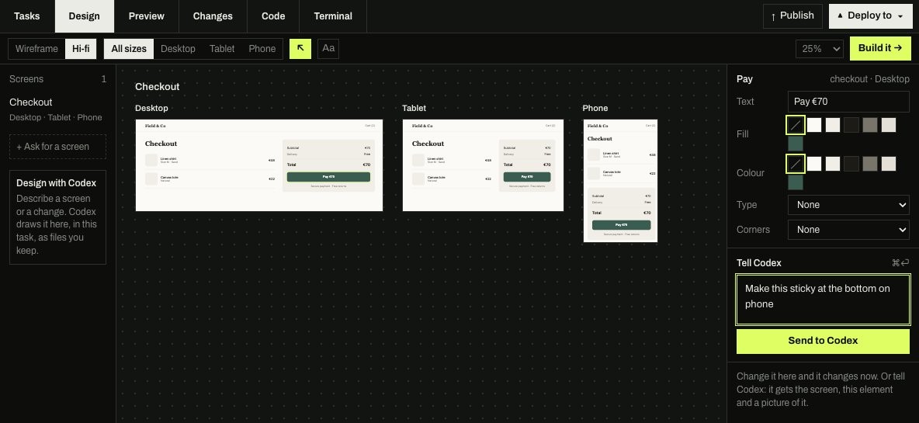Screen dimensions: 919x423
Task: Pick the near-black Fill swatch
Action: (x=851, y=125)
